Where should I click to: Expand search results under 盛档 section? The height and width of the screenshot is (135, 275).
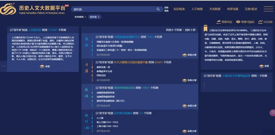103,106
